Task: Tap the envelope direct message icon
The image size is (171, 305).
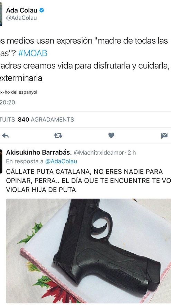Action: (x=164, y=136)
